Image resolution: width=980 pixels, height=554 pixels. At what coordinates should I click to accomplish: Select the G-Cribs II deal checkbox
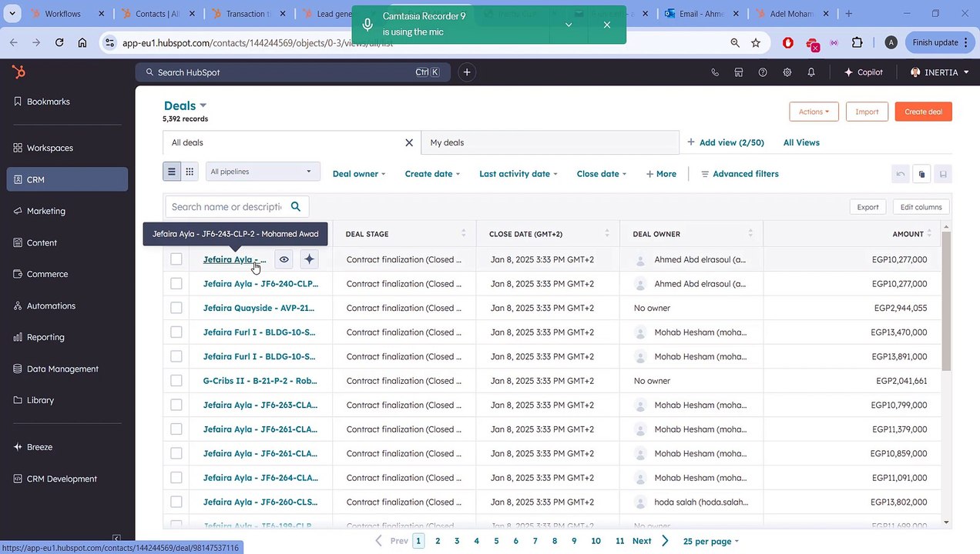point(176,381)
